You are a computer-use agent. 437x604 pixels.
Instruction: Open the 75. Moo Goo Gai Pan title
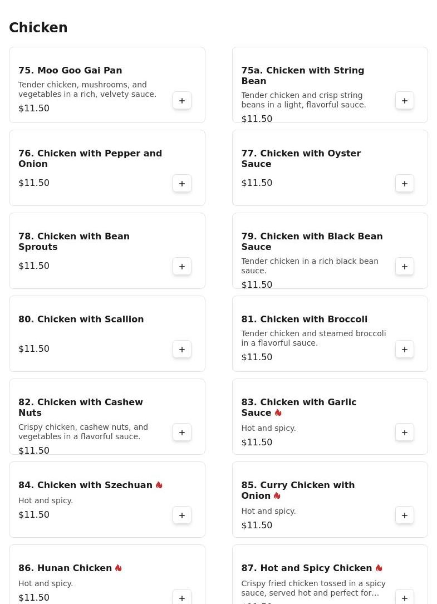70,71
